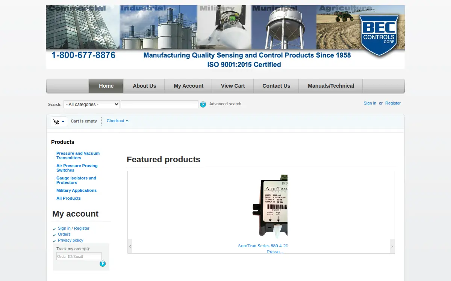The width and height of the screenshot is (451, 281).
Task: Open the About Us menu item
Action: [x=144, y=86]
